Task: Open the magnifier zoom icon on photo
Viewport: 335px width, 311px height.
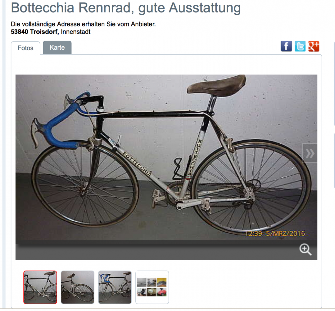Action: (305, 249)
